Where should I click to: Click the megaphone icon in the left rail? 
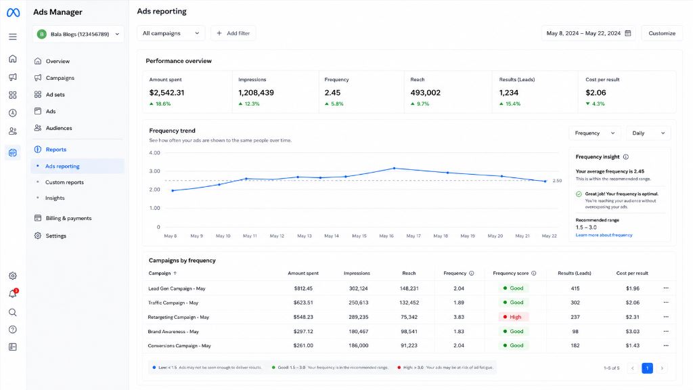[13, 77]
